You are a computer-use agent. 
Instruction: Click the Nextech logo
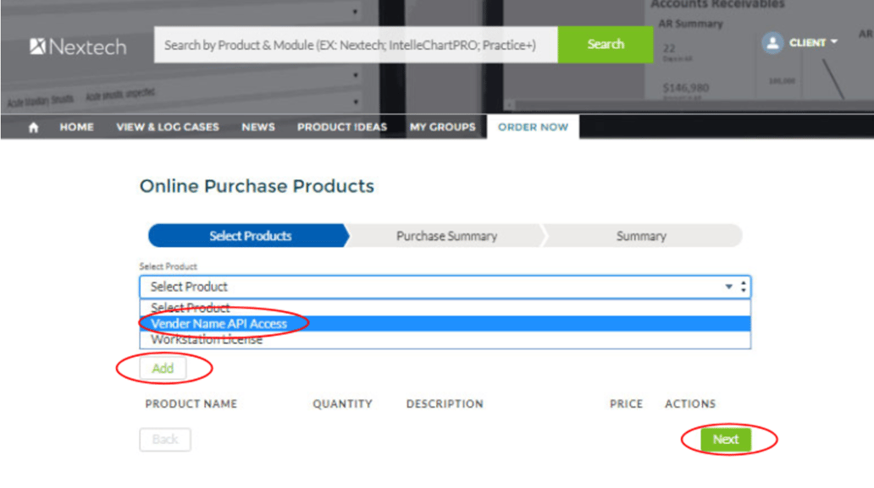(x=77, y=47)
